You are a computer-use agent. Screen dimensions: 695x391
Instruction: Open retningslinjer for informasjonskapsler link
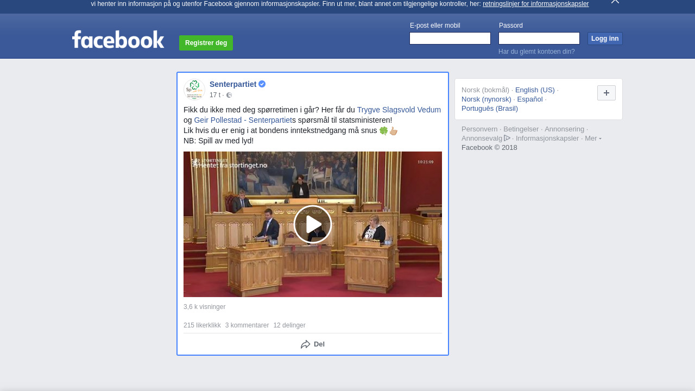point(535,4)
